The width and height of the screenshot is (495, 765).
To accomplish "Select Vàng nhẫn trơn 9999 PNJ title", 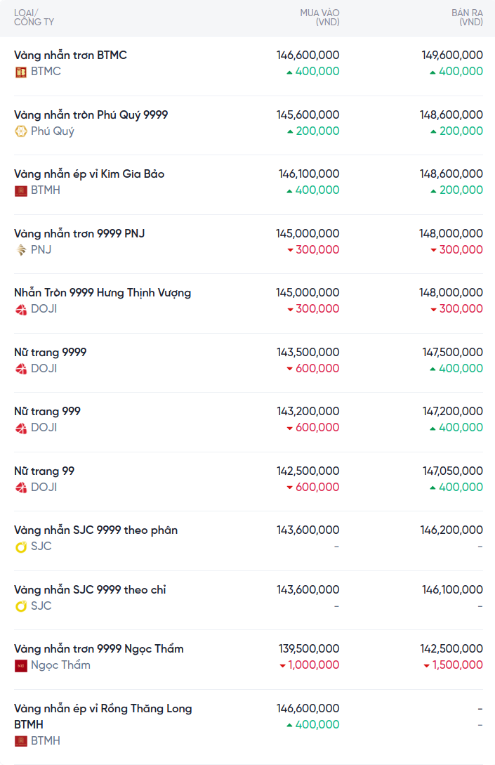I will pyautogui.click(x=79, y=233).
